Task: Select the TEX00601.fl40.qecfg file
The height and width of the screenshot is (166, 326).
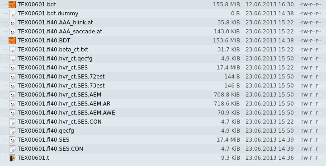Action: (x=46, y=131)
